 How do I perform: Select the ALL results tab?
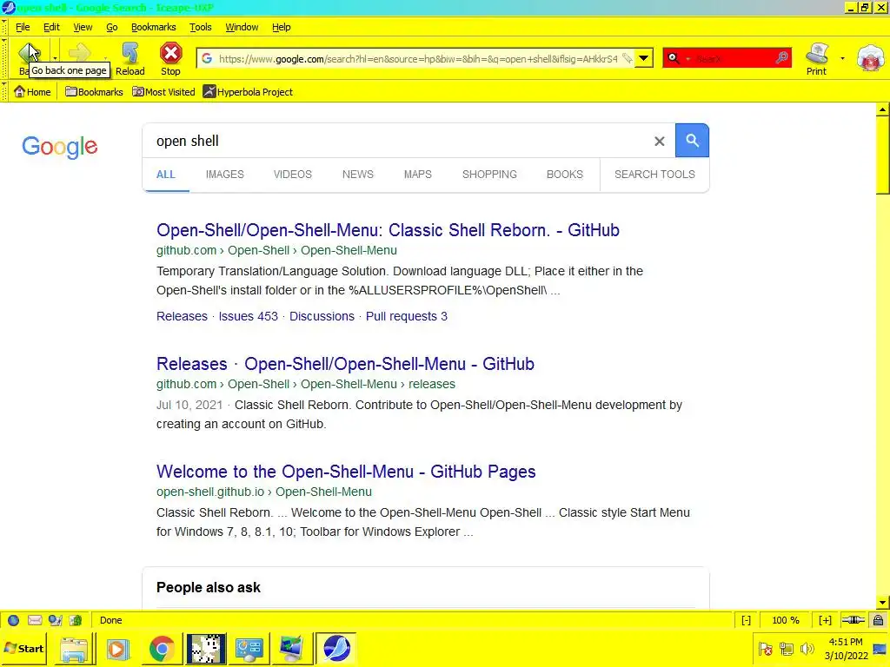(x=166, y=175)
